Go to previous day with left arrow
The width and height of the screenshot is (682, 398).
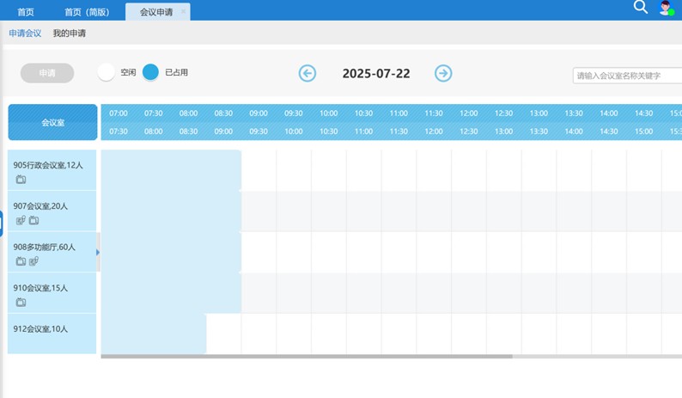[x=308, y=74]
